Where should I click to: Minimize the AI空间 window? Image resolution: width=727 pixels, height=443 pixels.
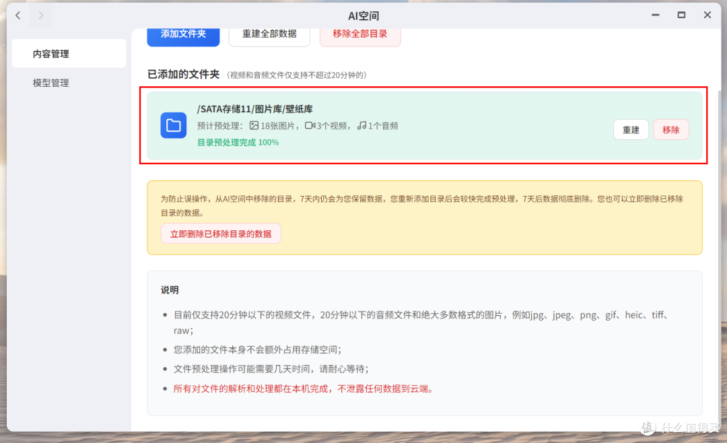(655, 15)
